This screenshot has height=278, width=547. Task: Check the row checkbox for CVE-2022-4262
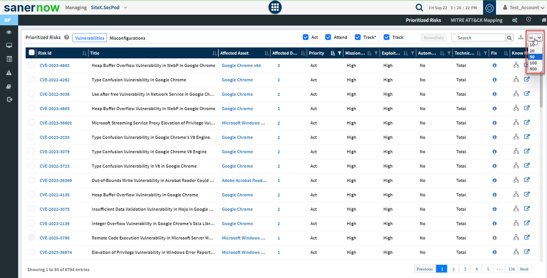coord(32,79)
